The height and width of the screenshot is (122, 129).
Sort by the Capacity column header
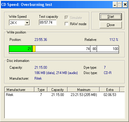point(58,89)
